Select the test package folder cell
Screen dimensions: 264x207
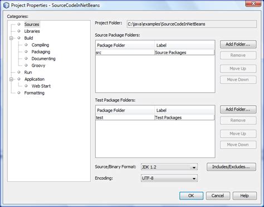[x=125, y=117]
